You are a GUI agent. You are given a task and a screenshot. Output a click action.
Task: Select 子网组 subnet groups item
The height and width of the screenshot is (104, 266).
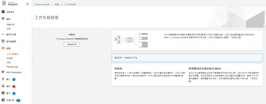pos(10,58)
